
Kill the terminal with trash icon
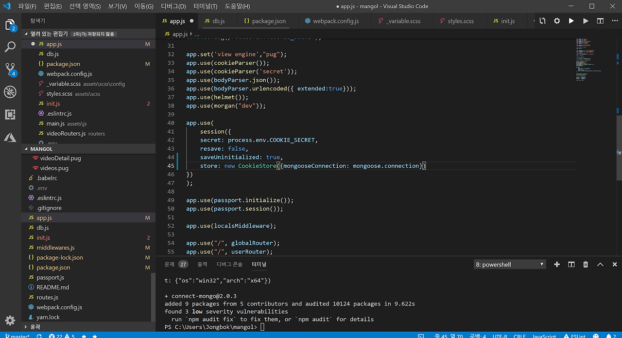(x=586, y=264)
